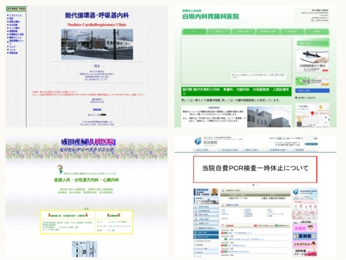Click the Shirasaka clinic building photo
The width and height of the screenshot is (346, 260).
[x=269, y=117]
